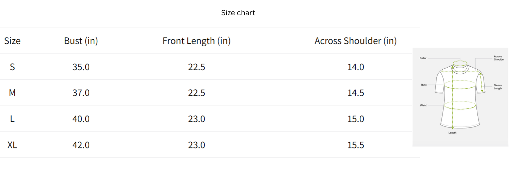This screenshot has width=509, height=169.
Task: Click the 40.0 bust value
Action: pyautogui.click(x=81, y=119)
